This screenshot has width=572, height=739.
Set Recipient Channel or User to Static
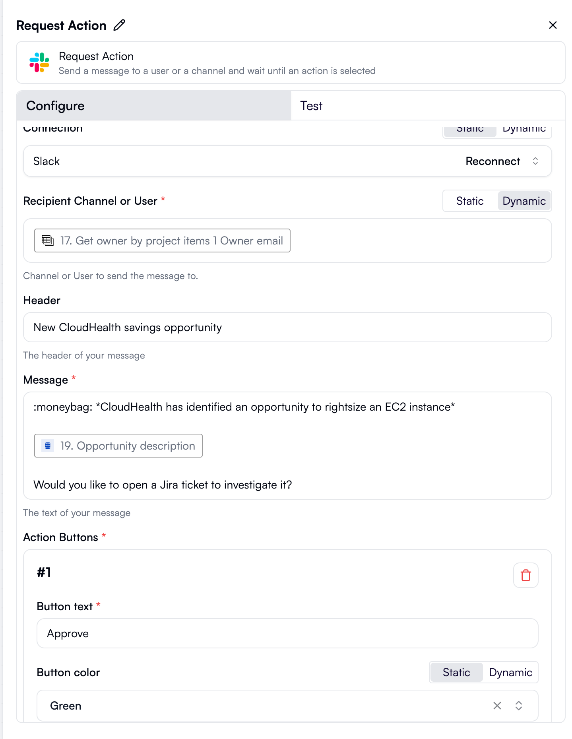pos(470,201)
